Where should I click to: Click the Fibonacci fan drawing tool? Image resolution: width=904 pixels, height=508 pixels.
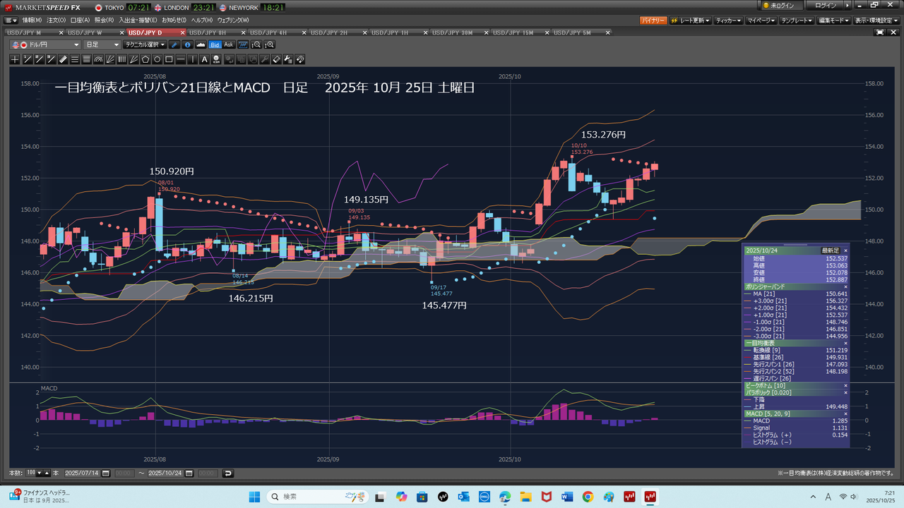pyautogui.click(x=109, y=59)
